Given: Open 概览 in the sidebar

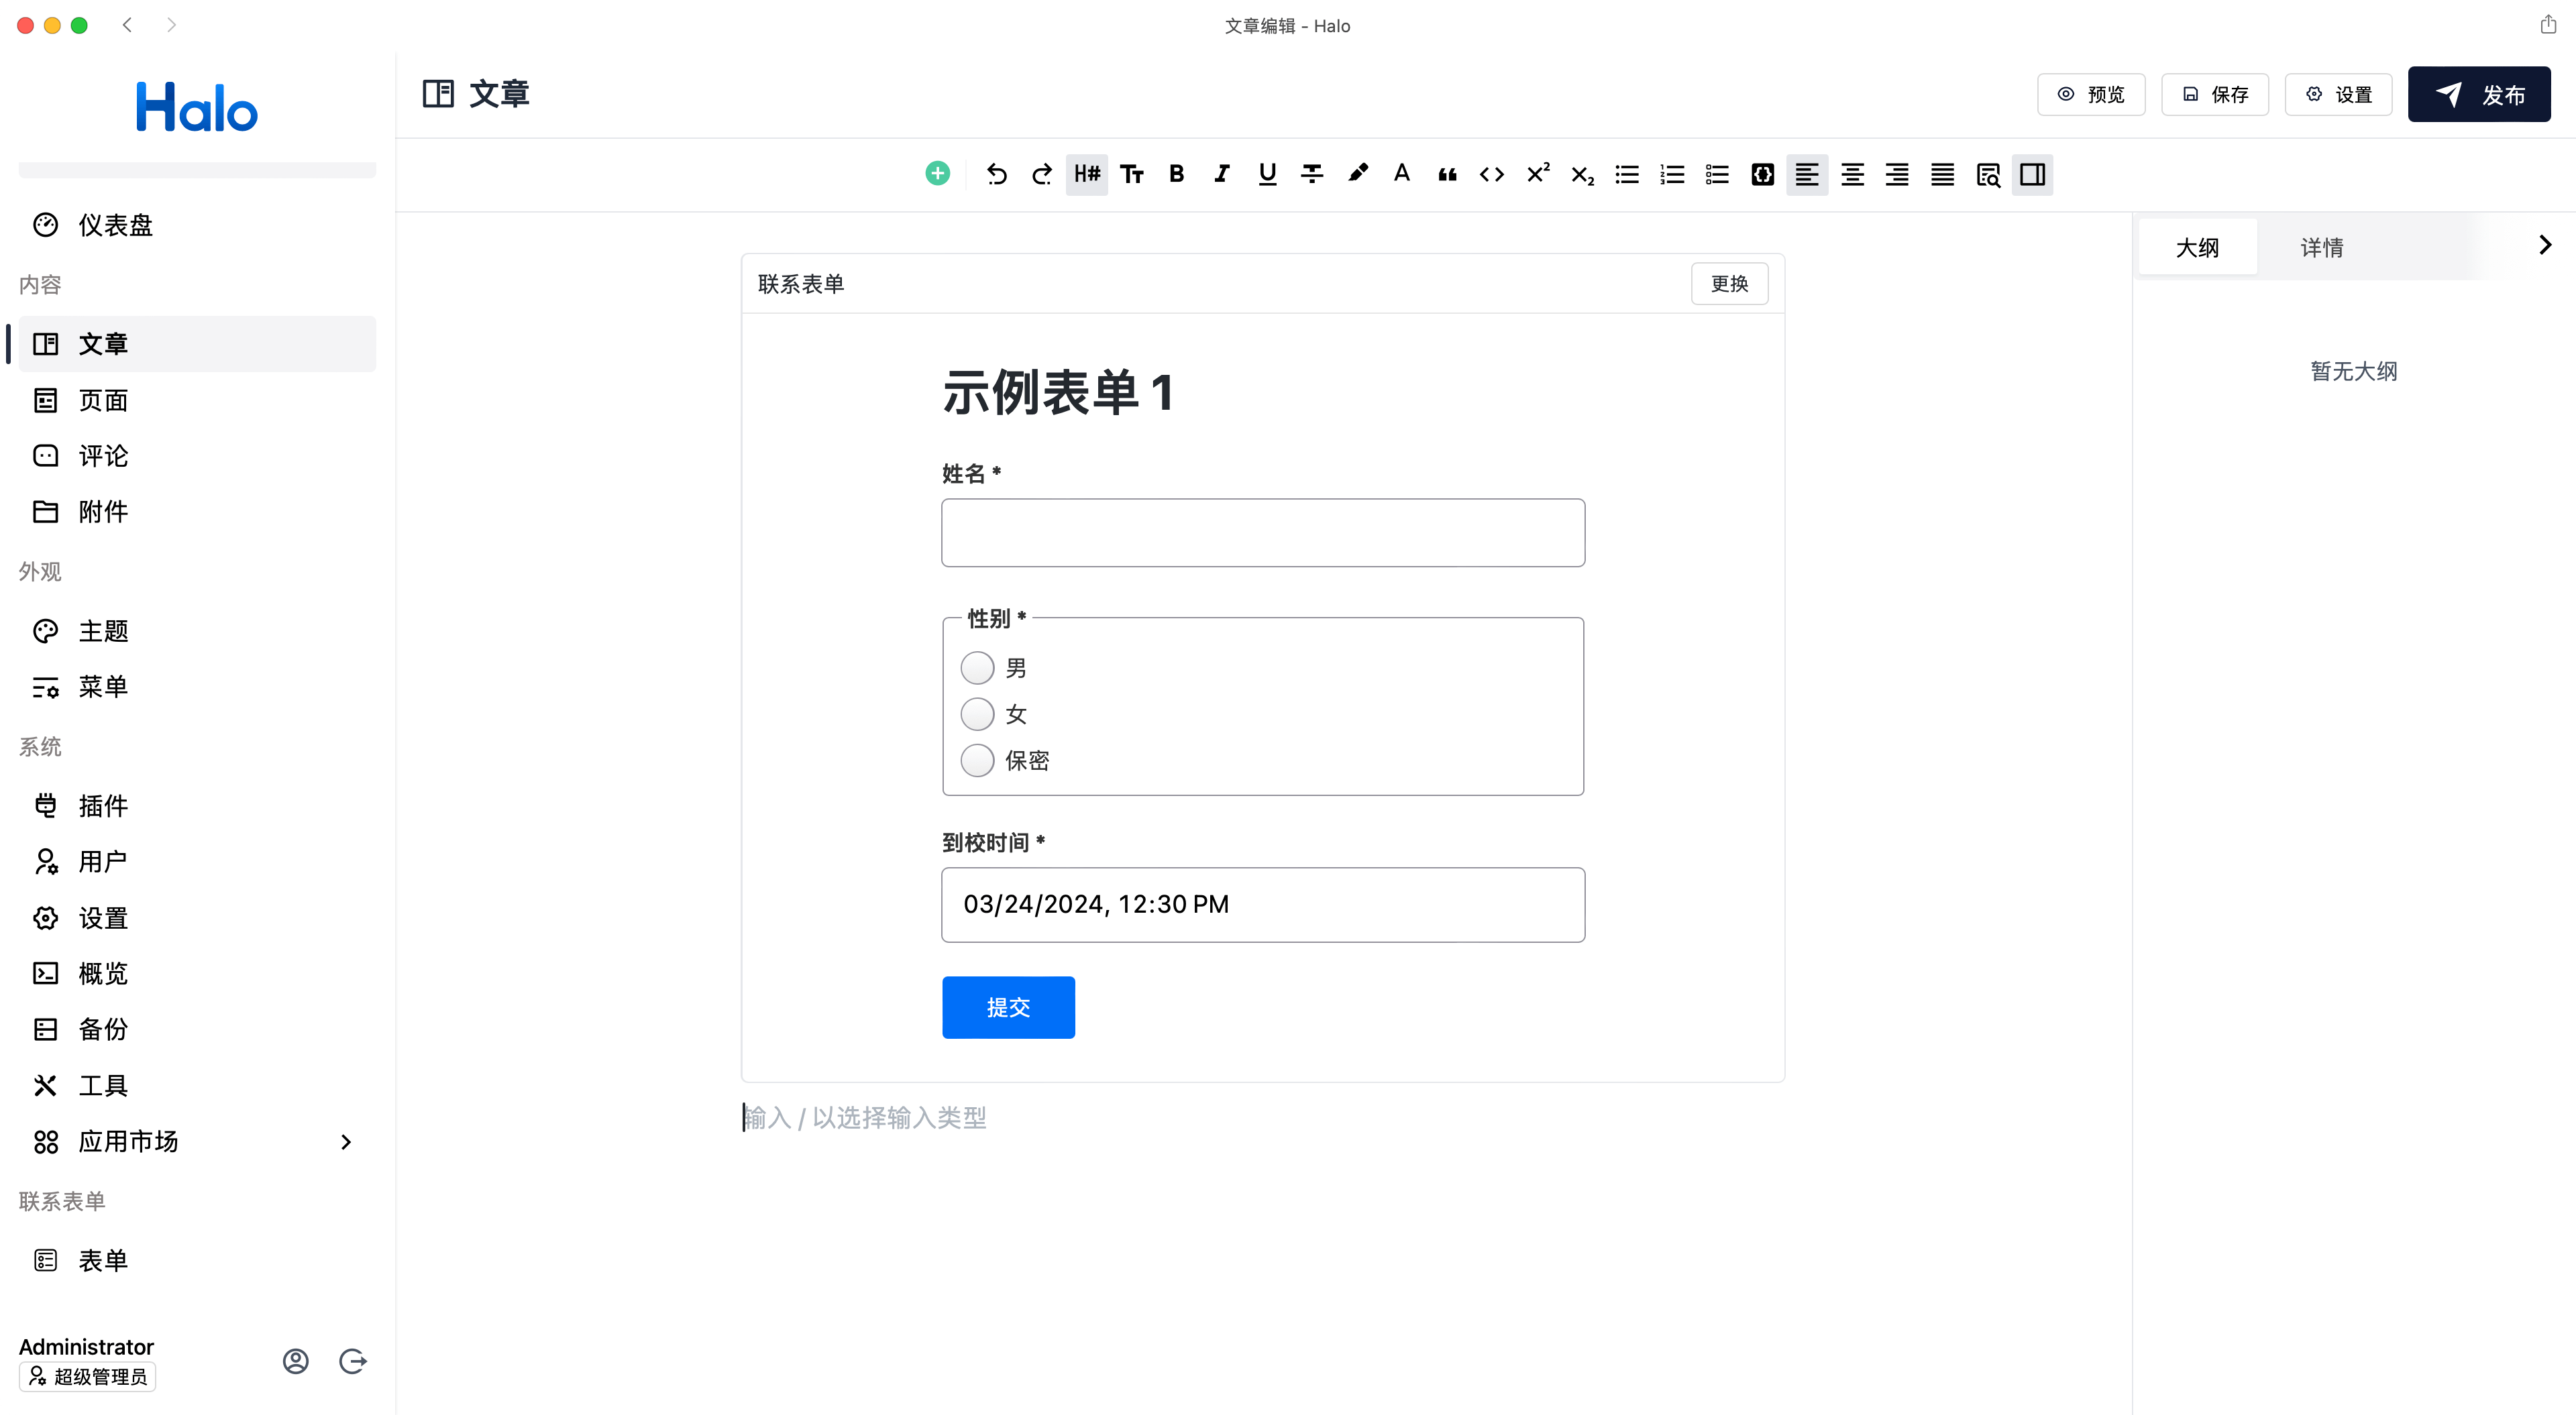Looking at the screenshot, I should point(197,974).
